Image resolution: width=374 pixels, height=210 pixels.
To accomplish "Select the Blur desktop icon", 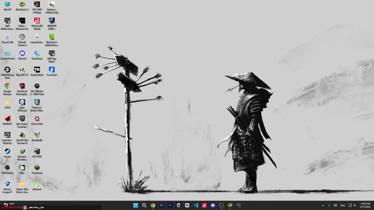I will [x=22, y=169].
